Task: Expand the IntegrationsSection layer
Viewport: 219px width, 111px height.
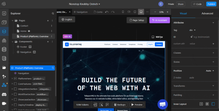Action: pos(12,89)
